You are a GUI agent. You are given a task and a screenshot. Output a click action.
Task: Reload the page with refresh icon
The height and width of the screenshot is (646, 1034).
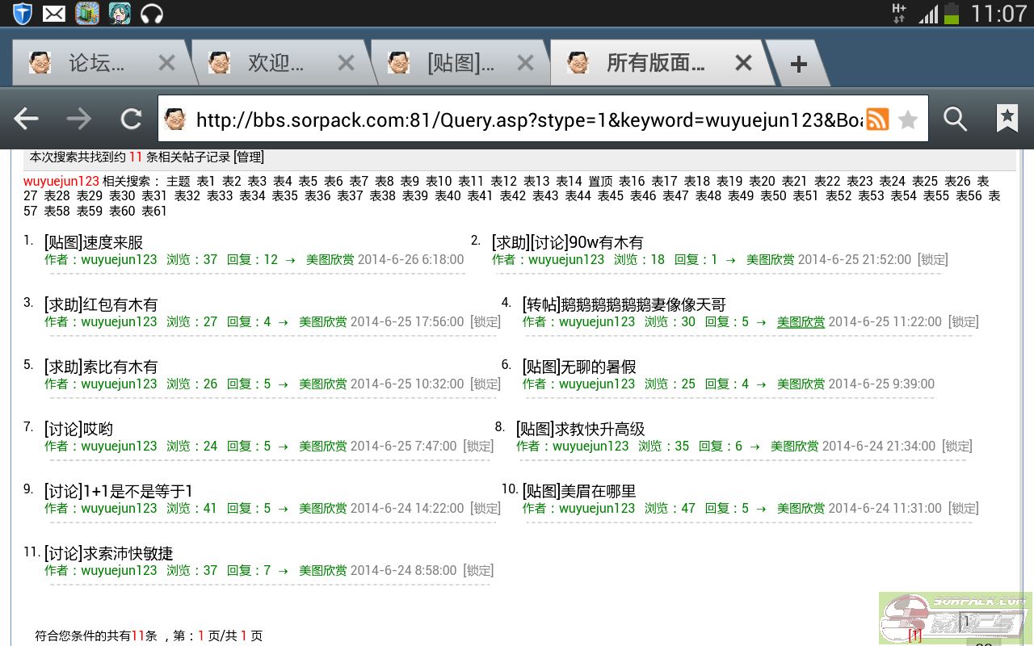click(x=131, y=120)
